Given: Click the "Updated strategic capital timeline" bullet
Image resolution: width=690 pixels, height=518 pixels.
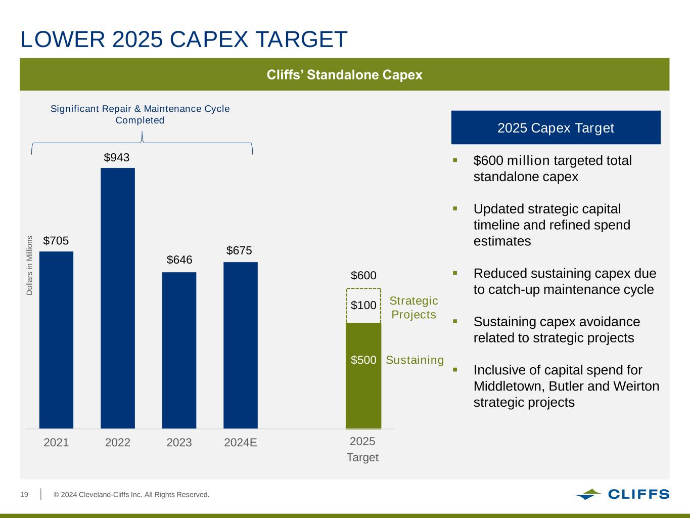Looking at the screenshot, I should (x=552, y=225).
